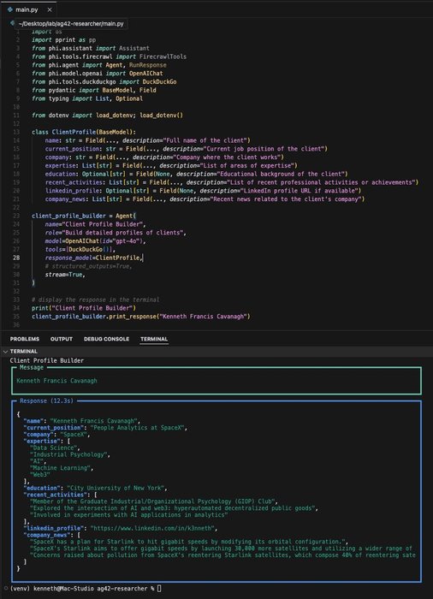Click the 'Starlink to hit gigabit speeds' news line
The width and height of the screenshot is (433, 599).
coord(189,542)
